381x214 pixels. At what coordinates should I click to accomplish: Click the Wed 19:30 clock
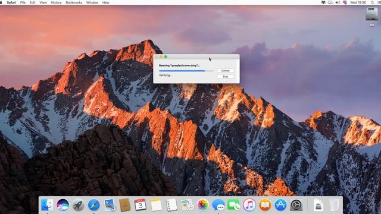[x=358, y=2]
